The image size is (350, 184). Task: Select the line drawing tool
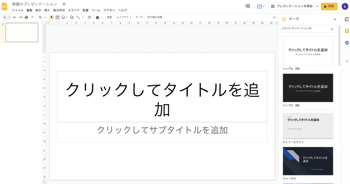78,17
